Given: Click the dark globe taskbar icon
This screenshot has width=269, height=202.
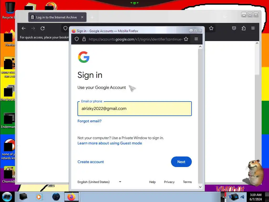Looking at the screenshot, I should coord(56,197).
